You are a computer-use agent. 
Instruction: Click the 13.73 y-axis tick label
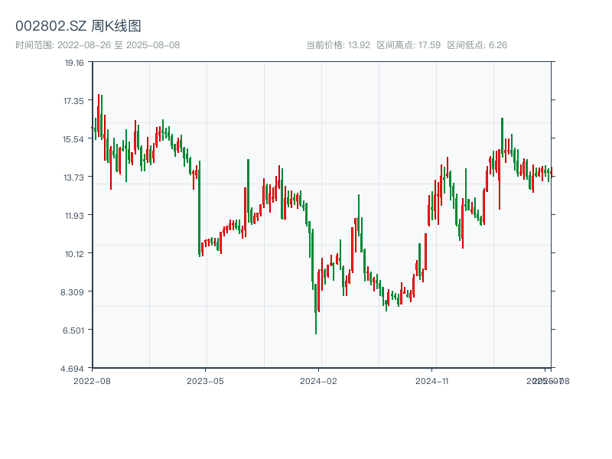[x=74, y=177]
